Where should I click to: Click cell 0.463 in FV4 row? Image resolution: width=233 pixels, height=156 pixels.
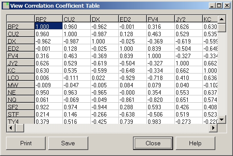(x=77, y=55)
